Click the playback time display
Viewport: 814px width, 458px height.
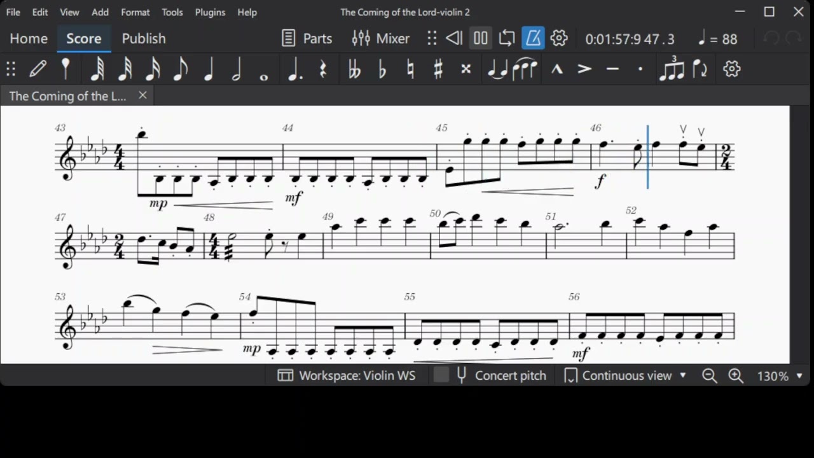coord(630,39)
